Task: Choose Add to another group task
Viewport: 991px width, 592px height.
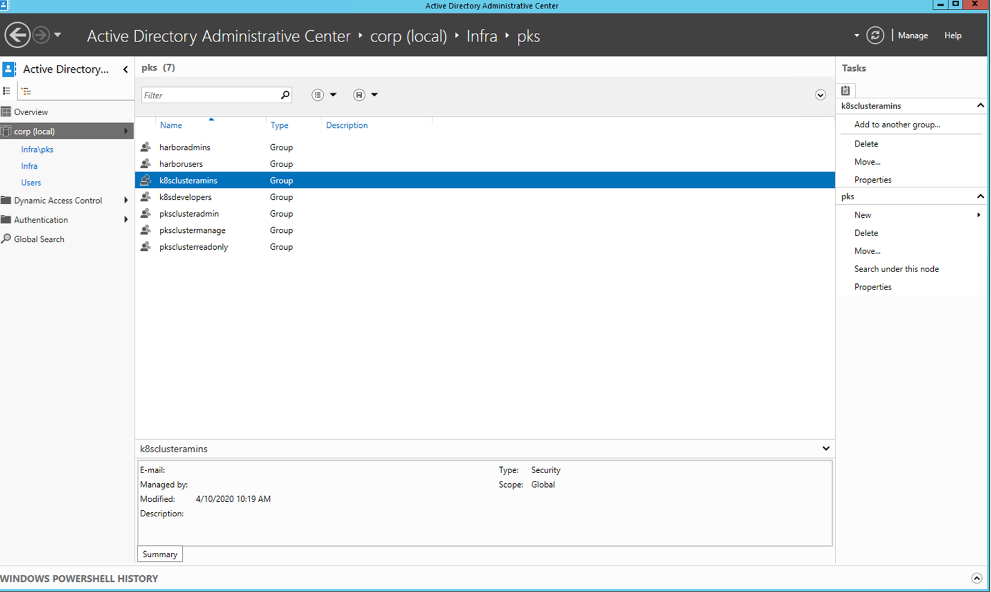Action: click(897, 125)
